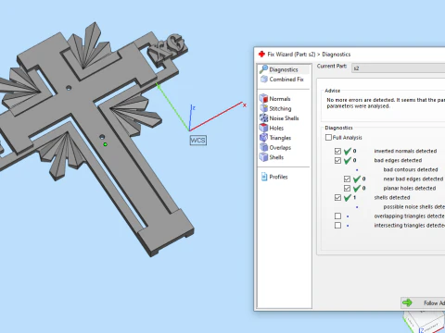Click the 'possible noise shells' text
The image size is (445, 333).
click(x=414, y=206)
